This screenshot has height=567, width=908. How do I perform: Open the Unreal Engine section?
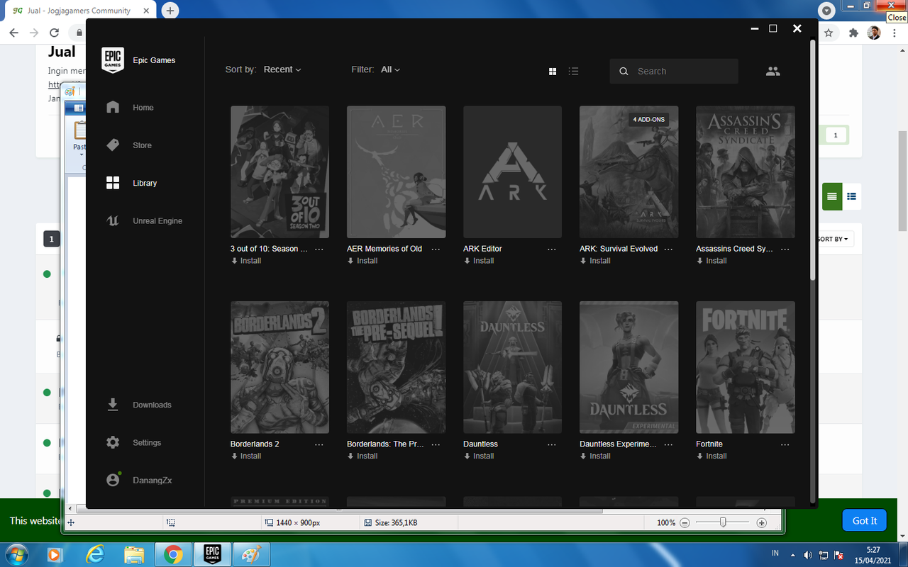(x=144, y=221)
